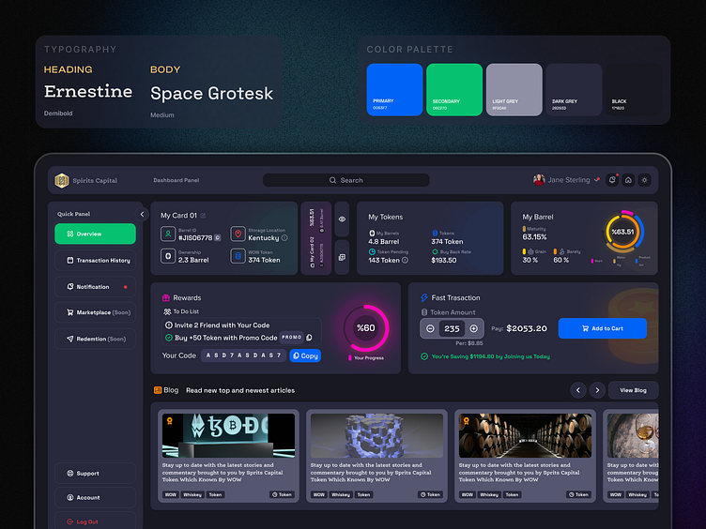Click the Spirits Capital logo

62,180
